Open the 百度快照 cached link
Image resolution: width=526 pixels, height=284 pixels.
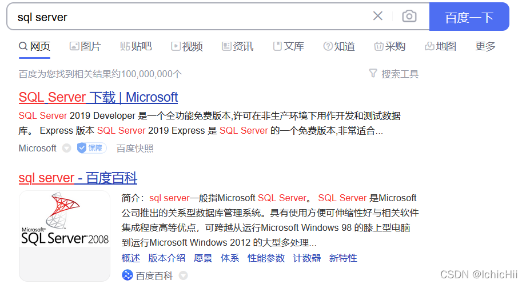(135, 148)
